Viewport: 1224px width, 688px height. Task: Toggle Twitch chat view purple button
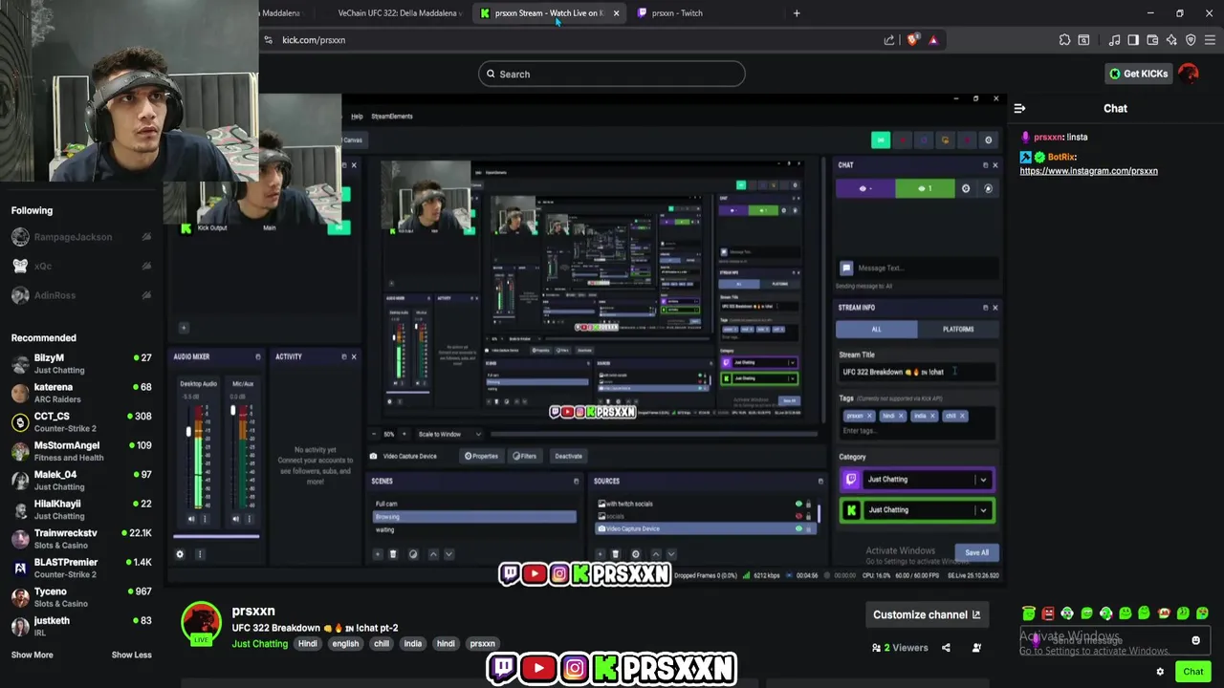tap(865, 188)
